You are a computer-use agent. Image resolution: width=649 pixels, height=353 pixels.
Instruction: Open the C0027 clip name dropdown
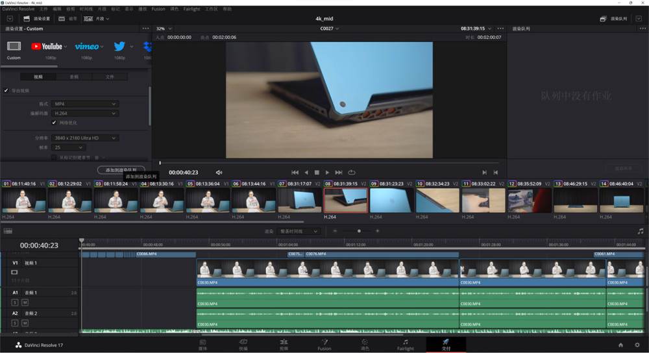[330, 29]
